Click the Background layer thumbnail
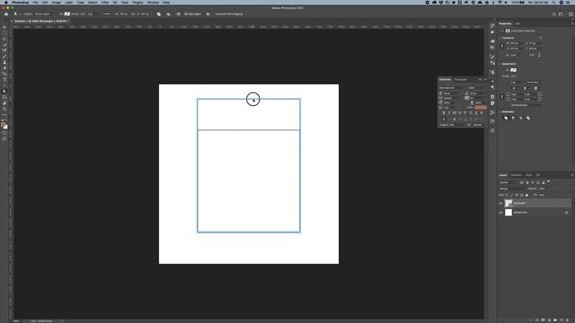 pyautogui.click(x=509, y=213)
